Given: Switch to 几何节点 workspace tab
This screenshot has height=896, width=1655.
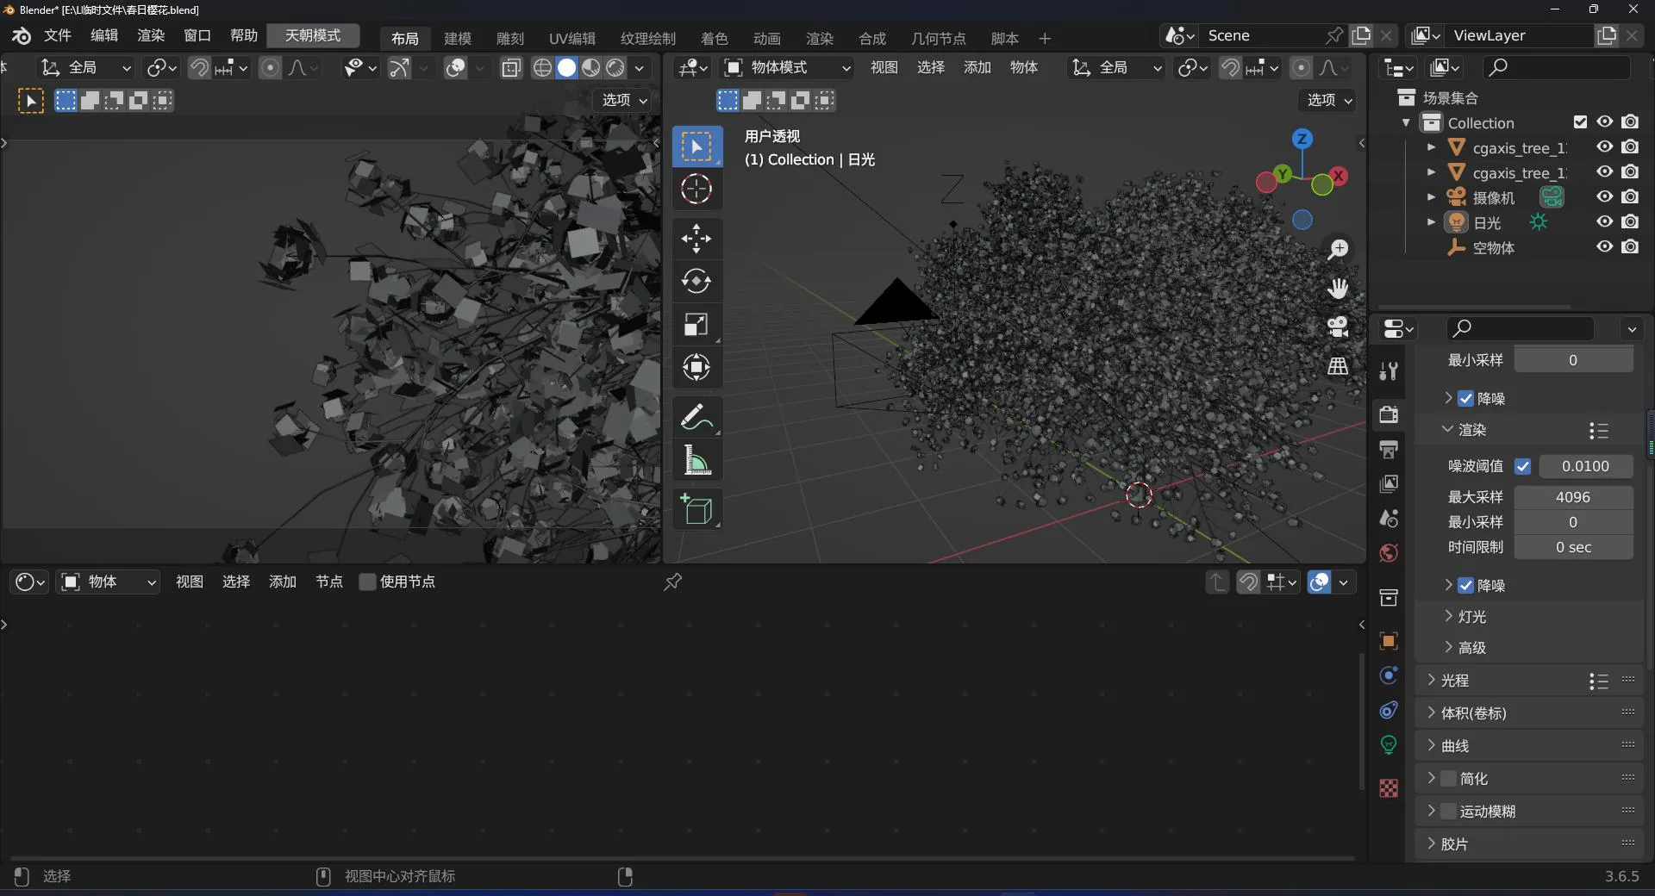Looking at the screenshot, I should click(939, 39).
